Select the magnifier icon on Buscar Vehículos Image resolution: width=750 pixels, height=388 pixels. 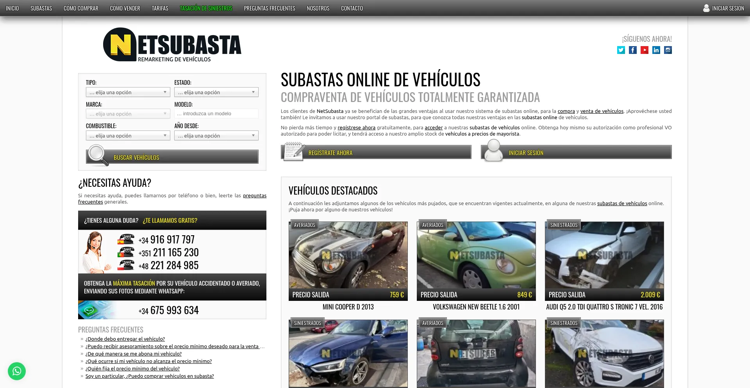pos(97,156)
